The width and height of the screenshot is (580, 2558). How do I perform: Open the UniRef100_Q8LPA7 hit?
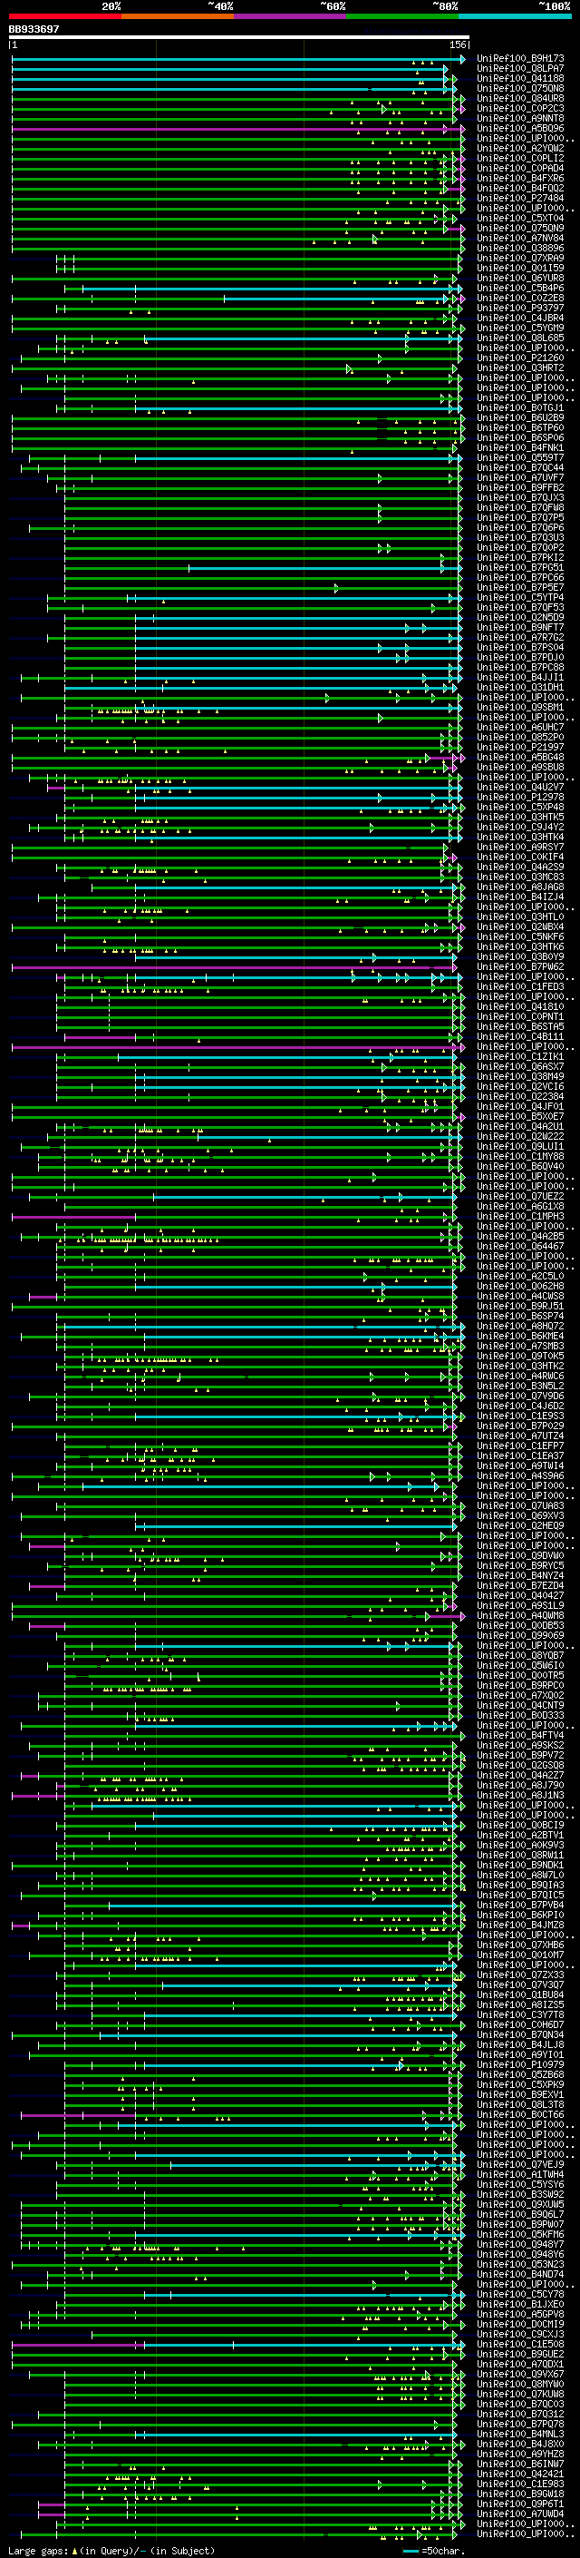(520, 69)
